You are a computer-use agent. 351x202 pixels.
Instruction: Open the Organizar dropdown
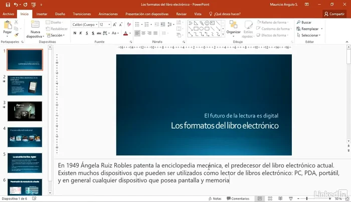(x=233, y=29)
